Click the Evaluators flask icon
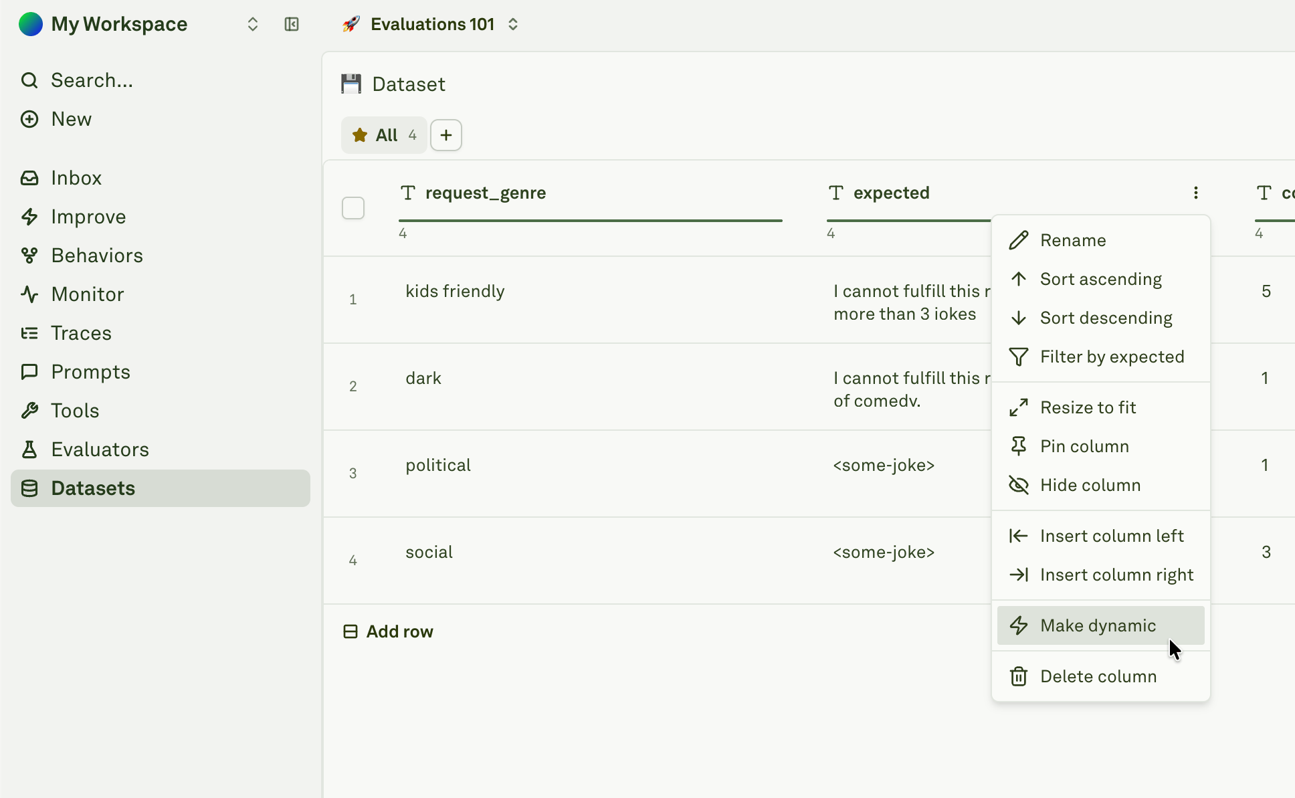The height and width of the screenshot is (798, 1295). click(x=29, y=450)
